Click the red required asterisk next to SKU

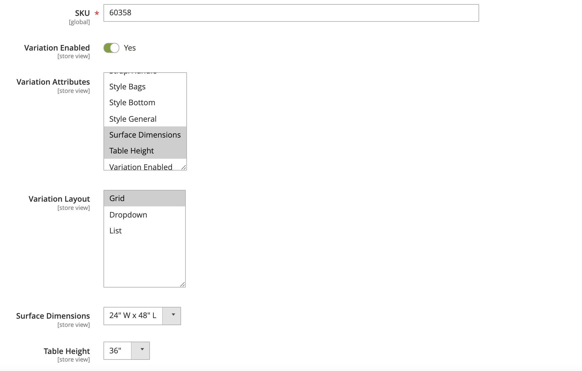tap(96, 13)
